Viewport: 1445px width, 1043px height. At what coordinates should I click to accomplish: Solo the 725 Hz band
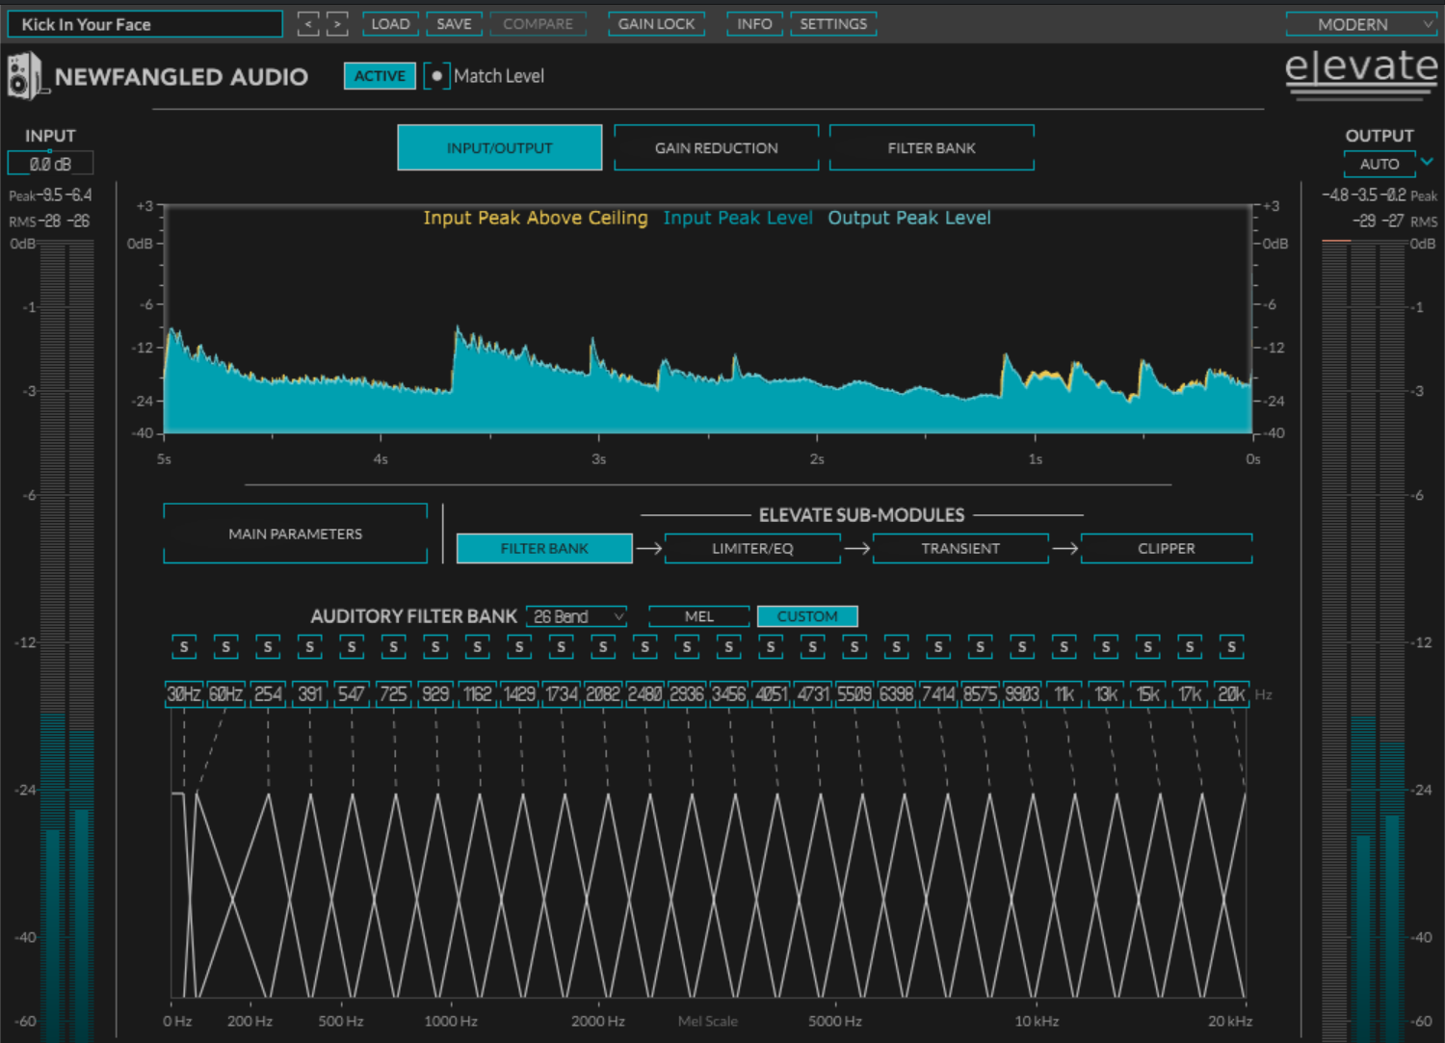[393, 647]
